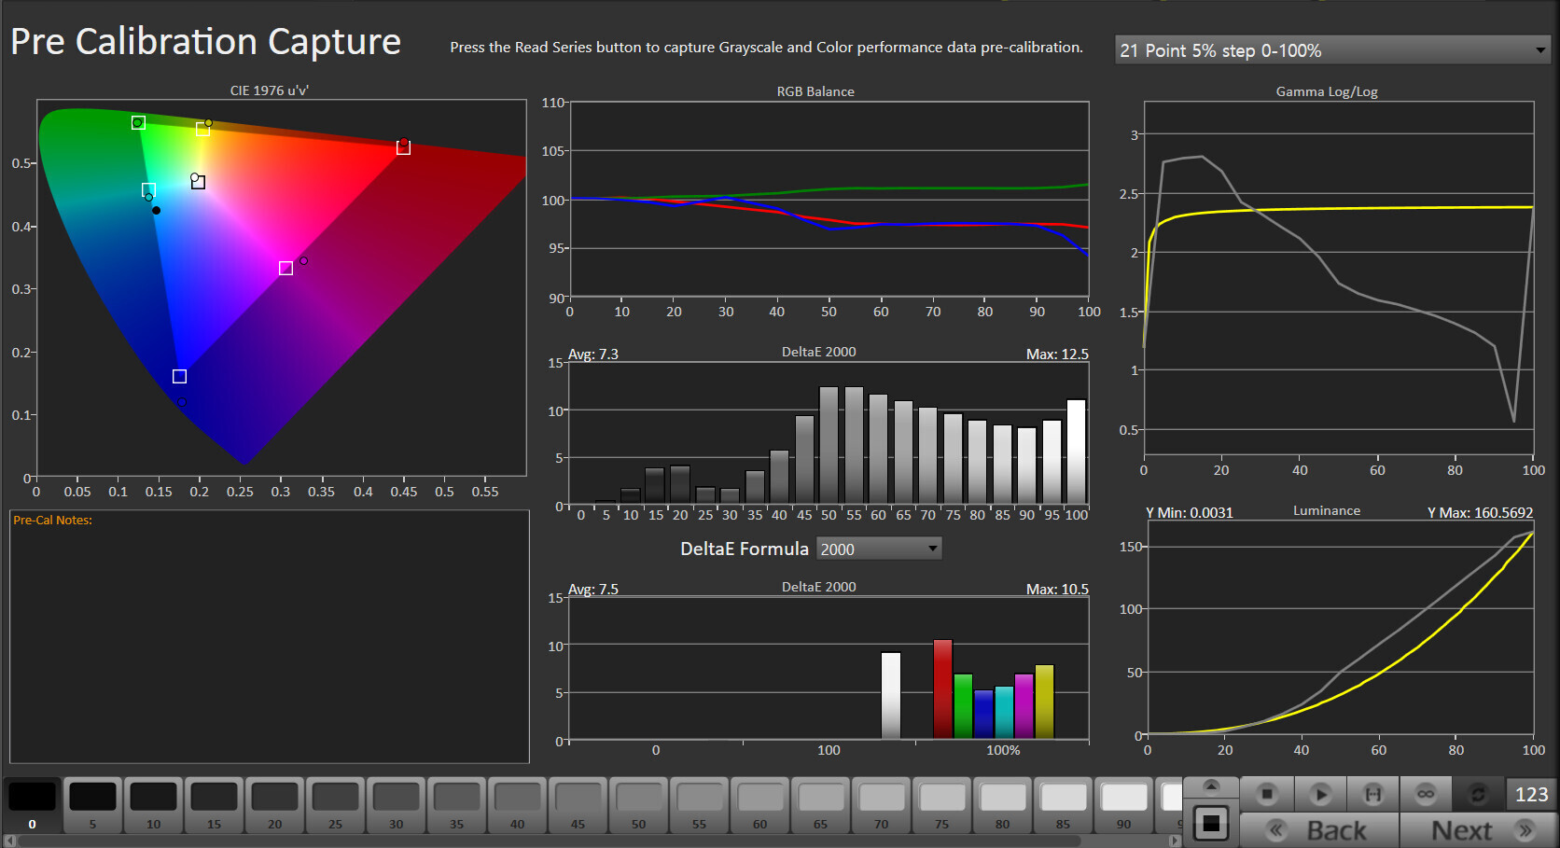
Task: Click the Pre Calibration Capture heading
Action: click(205, 42)
